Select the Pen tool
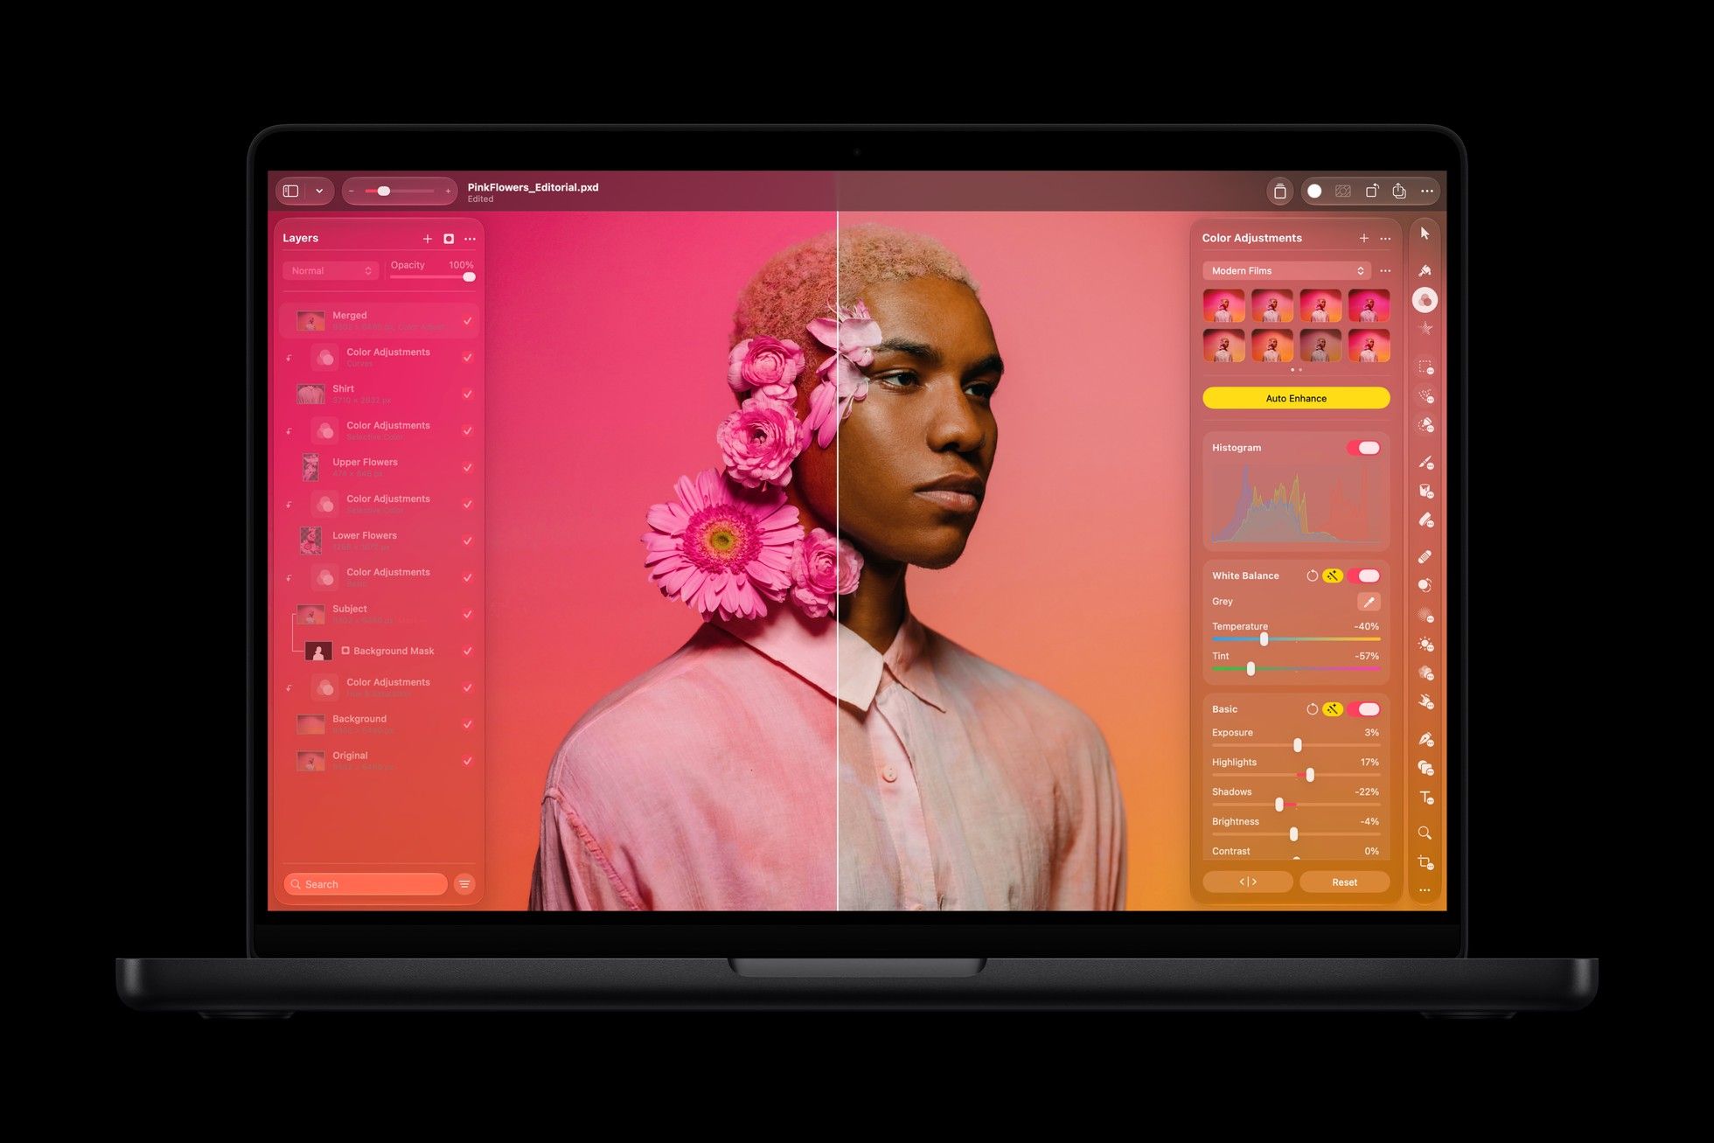 tap(1425, 740)
